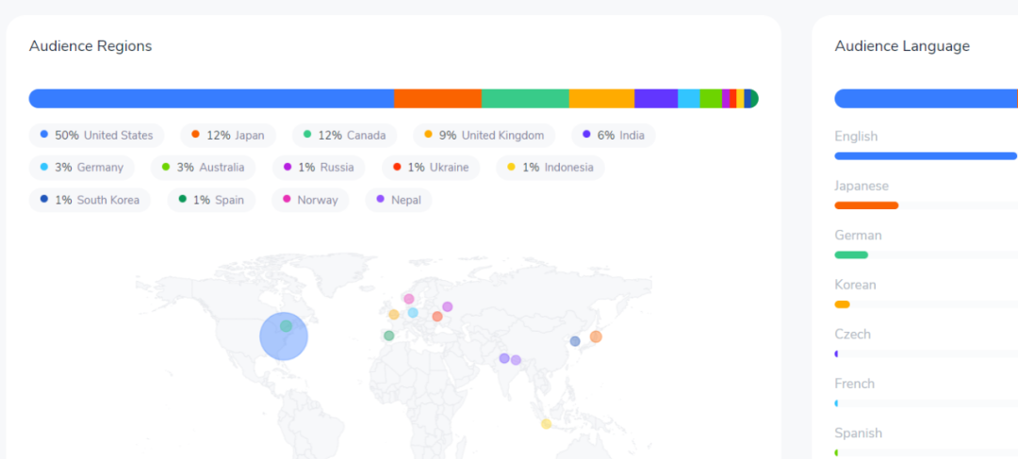Click the navy dot beside South Korea

point(44,199)
